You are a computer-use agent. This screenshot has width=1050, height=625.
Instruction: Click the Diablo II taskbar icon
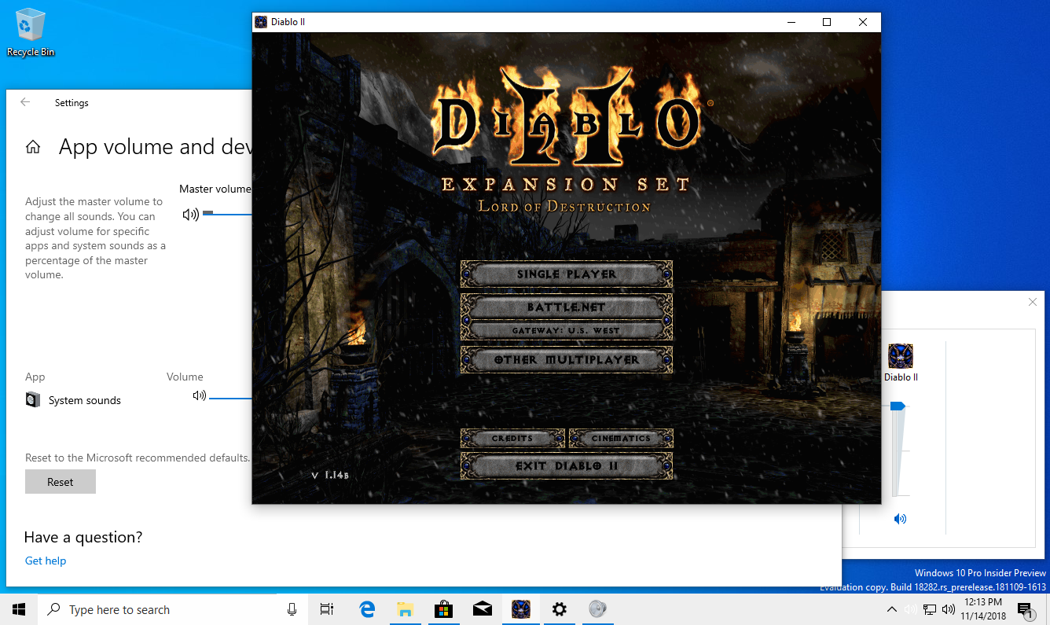point(520,609)
